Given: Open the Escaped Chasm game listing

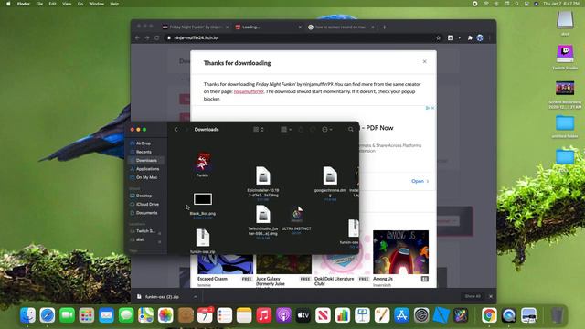Looking at the screenshot, I should 212,279.
